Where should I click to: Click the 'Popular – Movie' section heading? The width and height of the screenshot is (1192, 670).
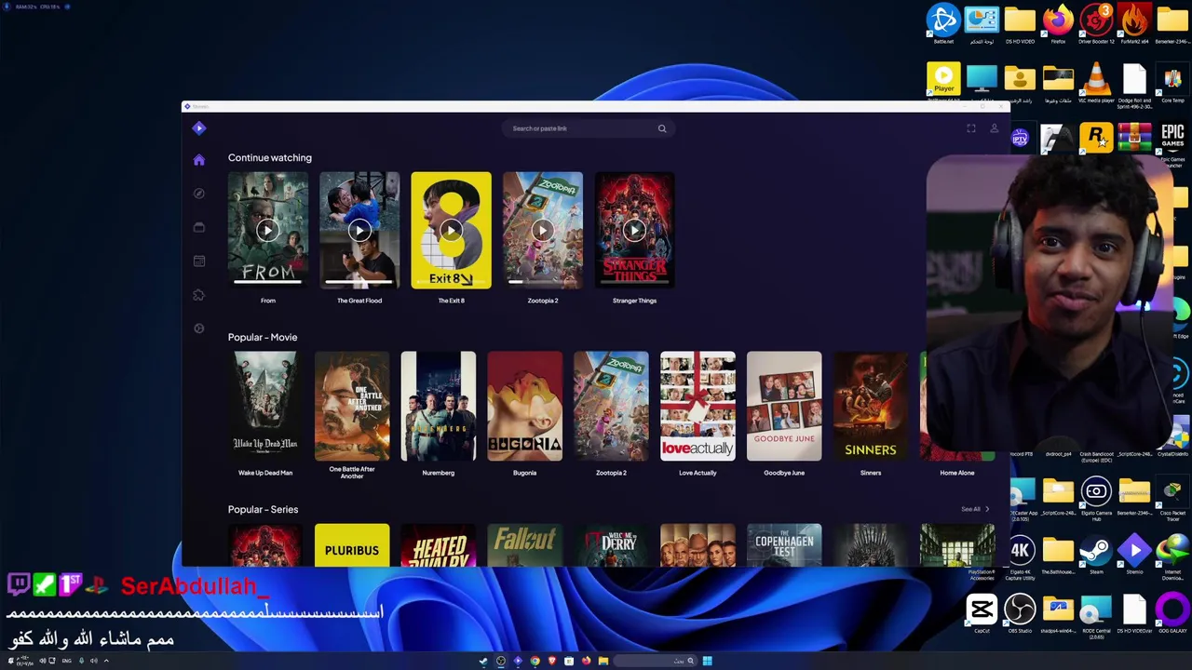[x=263, y=337]
